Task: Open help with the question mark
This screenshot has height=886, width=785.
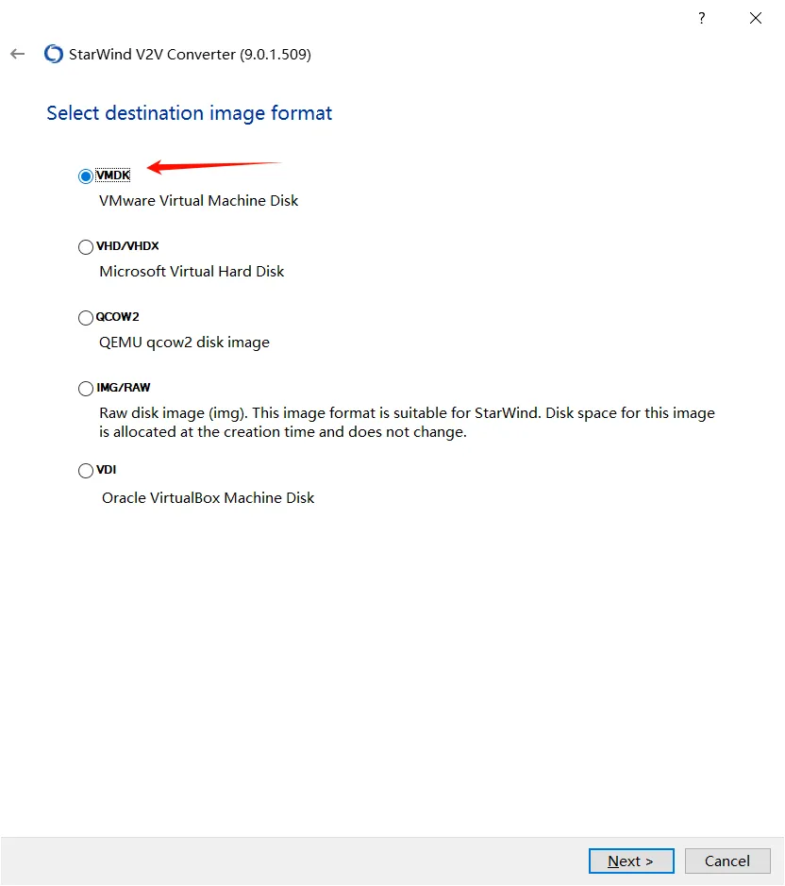Action: click(701, 18)
